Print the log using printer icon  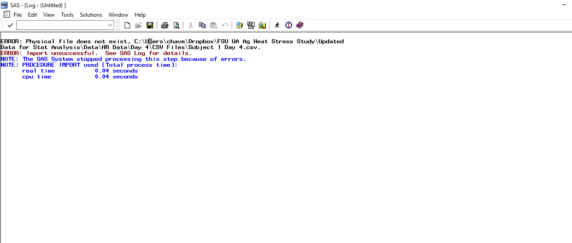tap(165, 25)
